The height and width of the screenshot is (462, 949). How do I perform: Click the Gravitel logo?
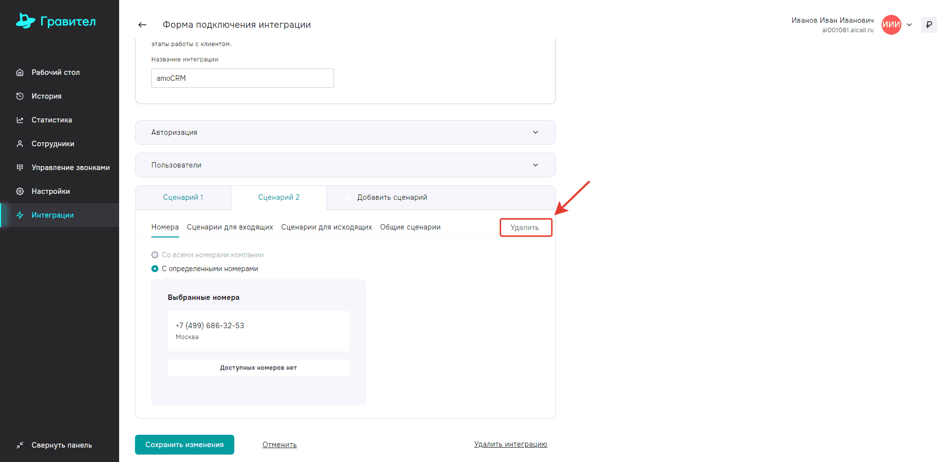click(56, 21)
